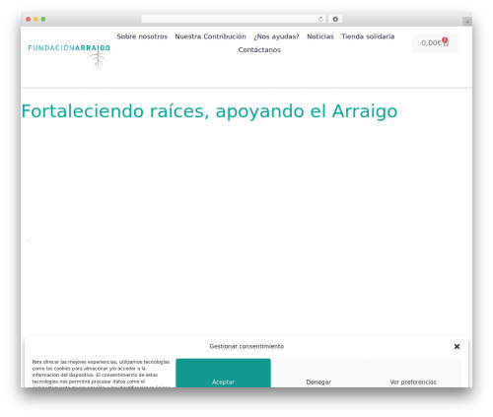Image resolution: width=493 pixels, height=417 pixels.
Task: Open the shopping cart showing 0,00€
Action: tap(435, 42)
